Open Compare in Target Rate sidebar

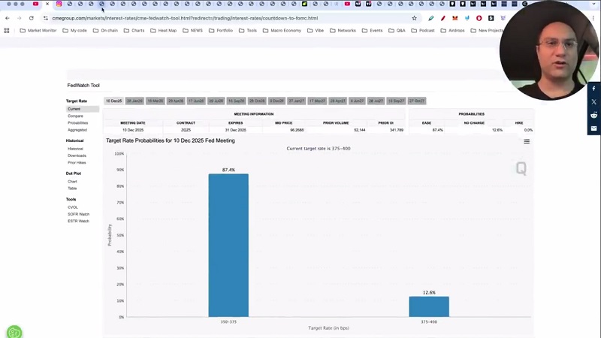(75, 116)
